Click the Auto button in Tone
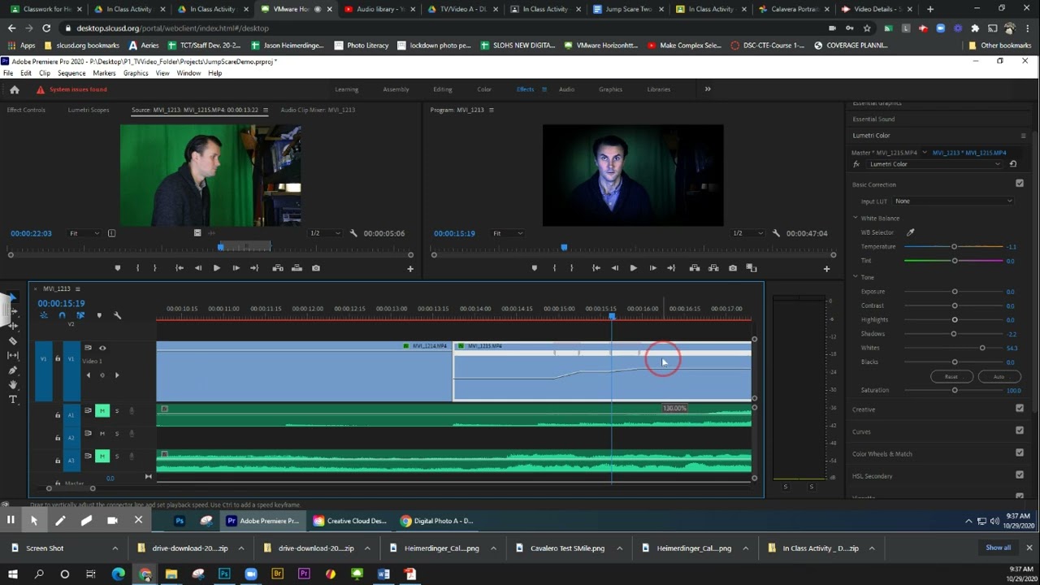 [x=999, y=376]
